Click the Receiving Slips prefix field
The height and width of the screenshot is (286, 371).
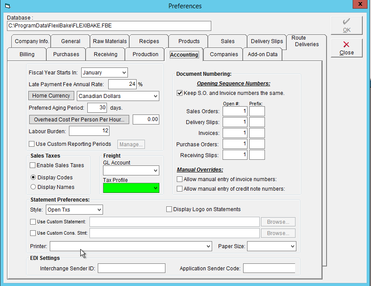257,155
